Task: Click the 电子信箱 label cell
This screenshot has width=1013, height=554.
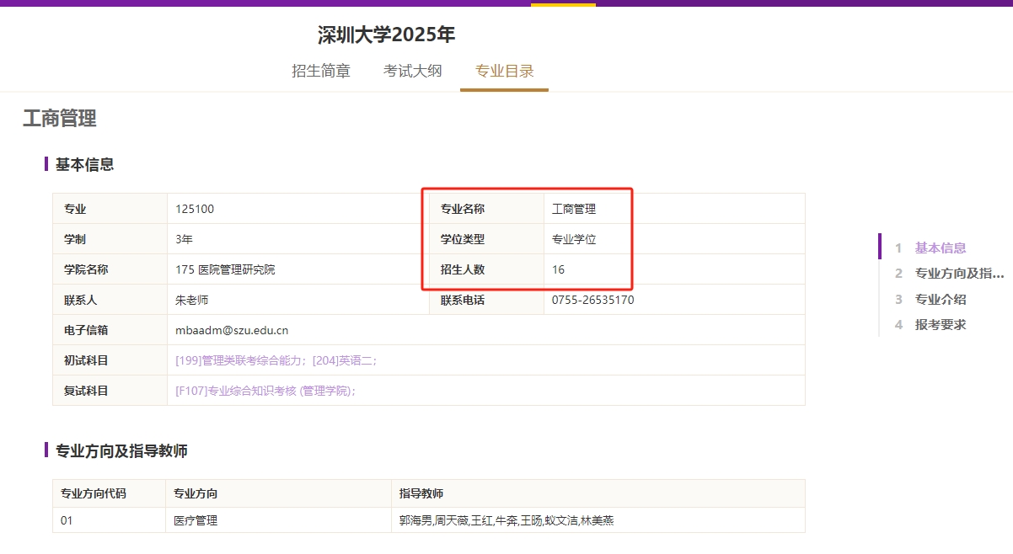Action: coord(110,330)
